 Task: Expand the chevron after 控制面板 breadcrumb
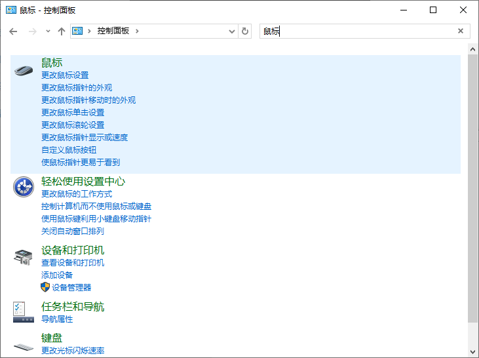click(x=137, y=31)
